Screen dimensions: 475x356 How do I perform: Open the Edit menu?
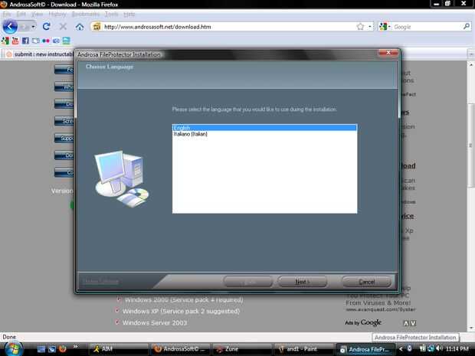(21, 14)
